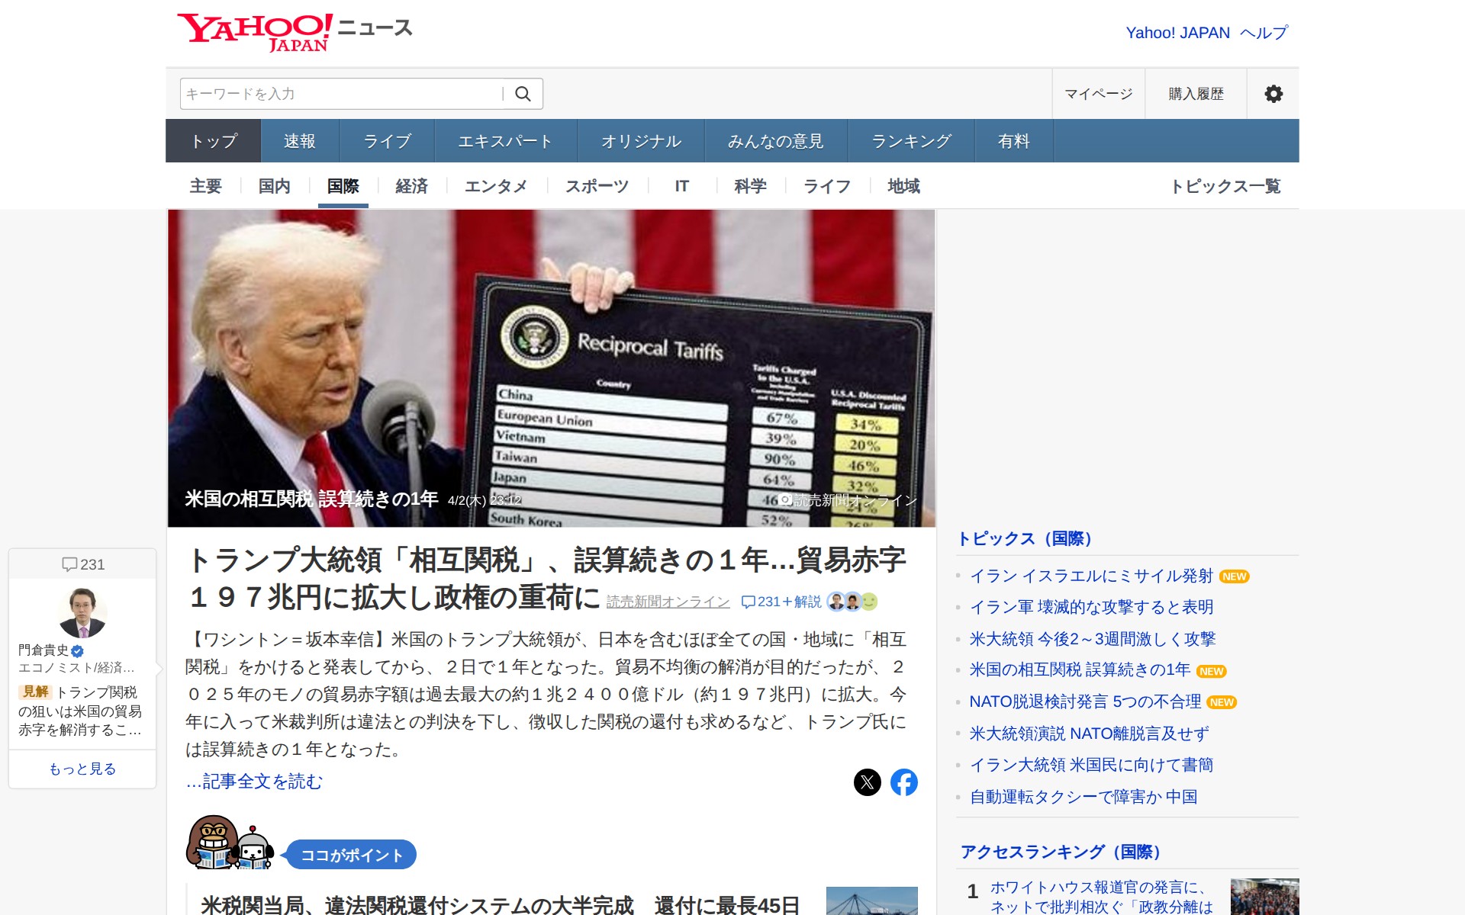
Task: Select the 経済 category tab
Action: click(x=411, y=186)
